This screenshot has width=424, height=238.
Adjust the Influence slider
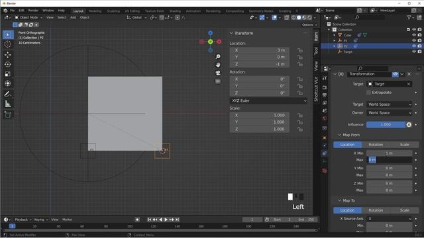point(386,124)
